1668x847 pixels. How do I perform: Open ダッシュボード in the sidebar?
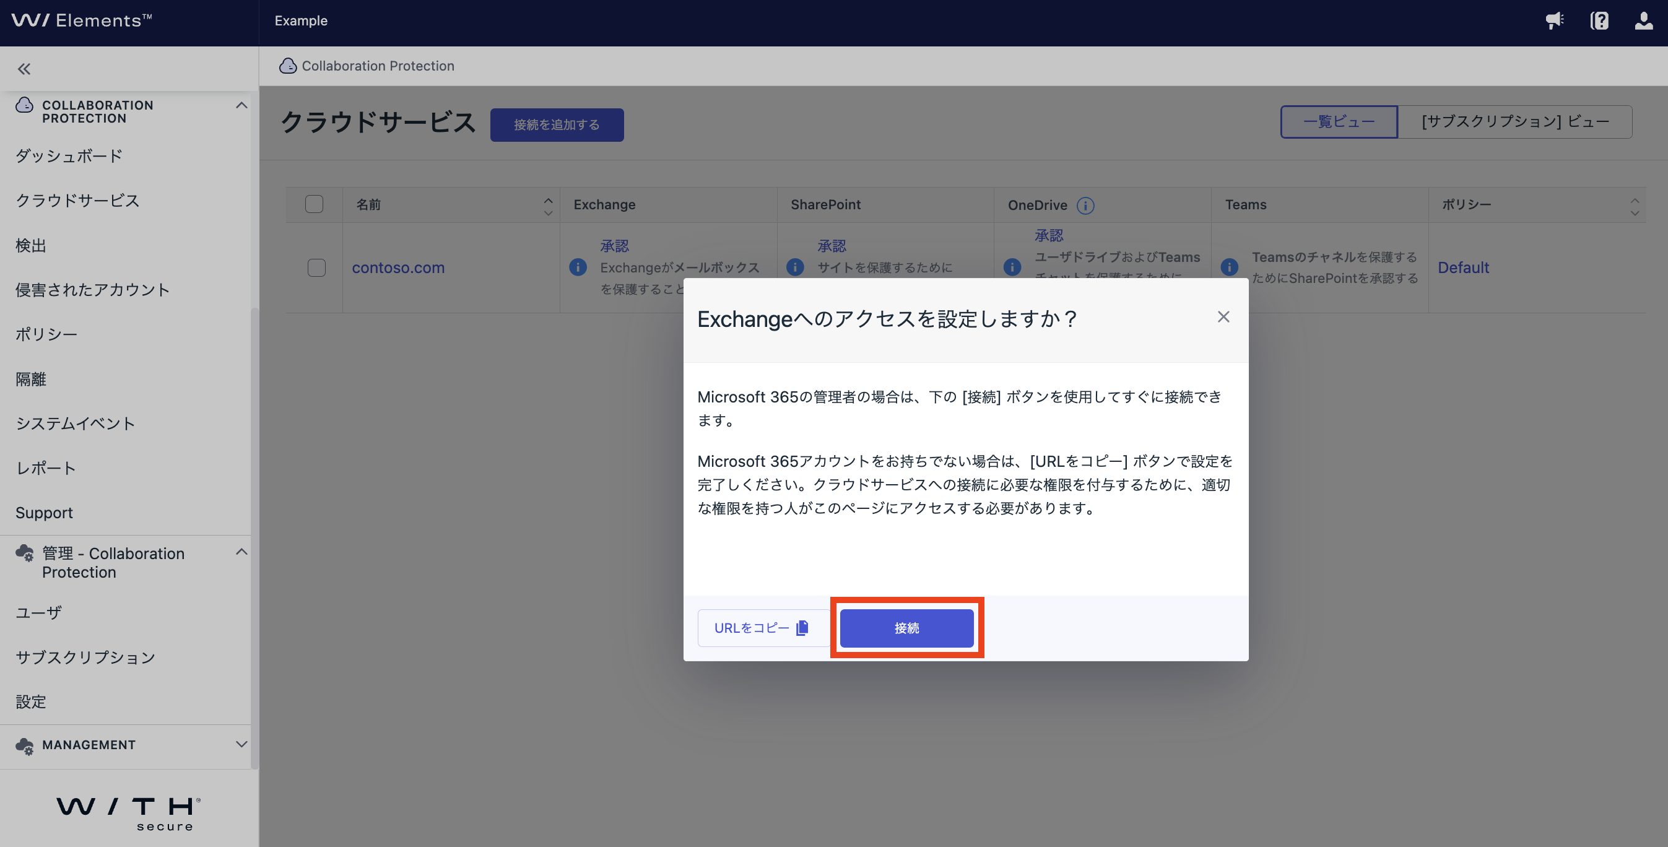coord(69,156)
